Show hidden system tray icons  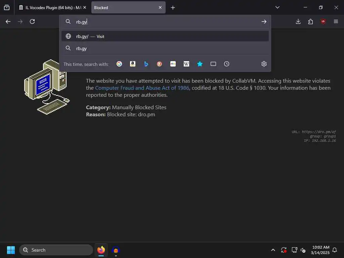point(273,250)
